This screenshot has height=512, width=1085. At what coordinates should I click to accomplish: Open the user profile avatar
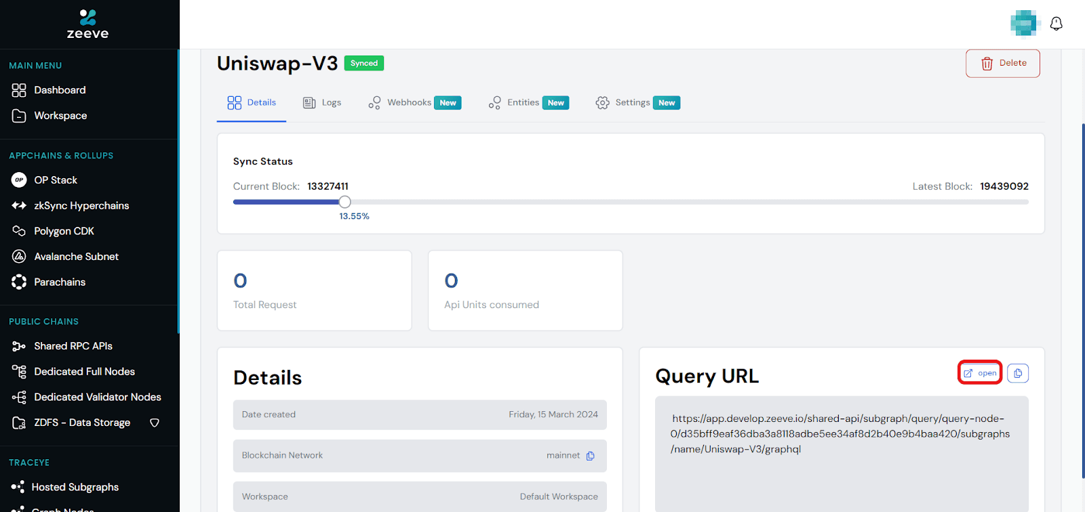(1025, 24)
